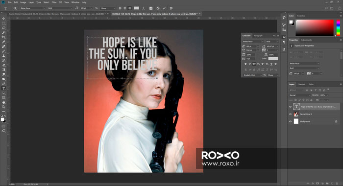The height and width of the screenshot is (186, 343).
Task: Click the Create Warped Text icon
Action: 144,8
